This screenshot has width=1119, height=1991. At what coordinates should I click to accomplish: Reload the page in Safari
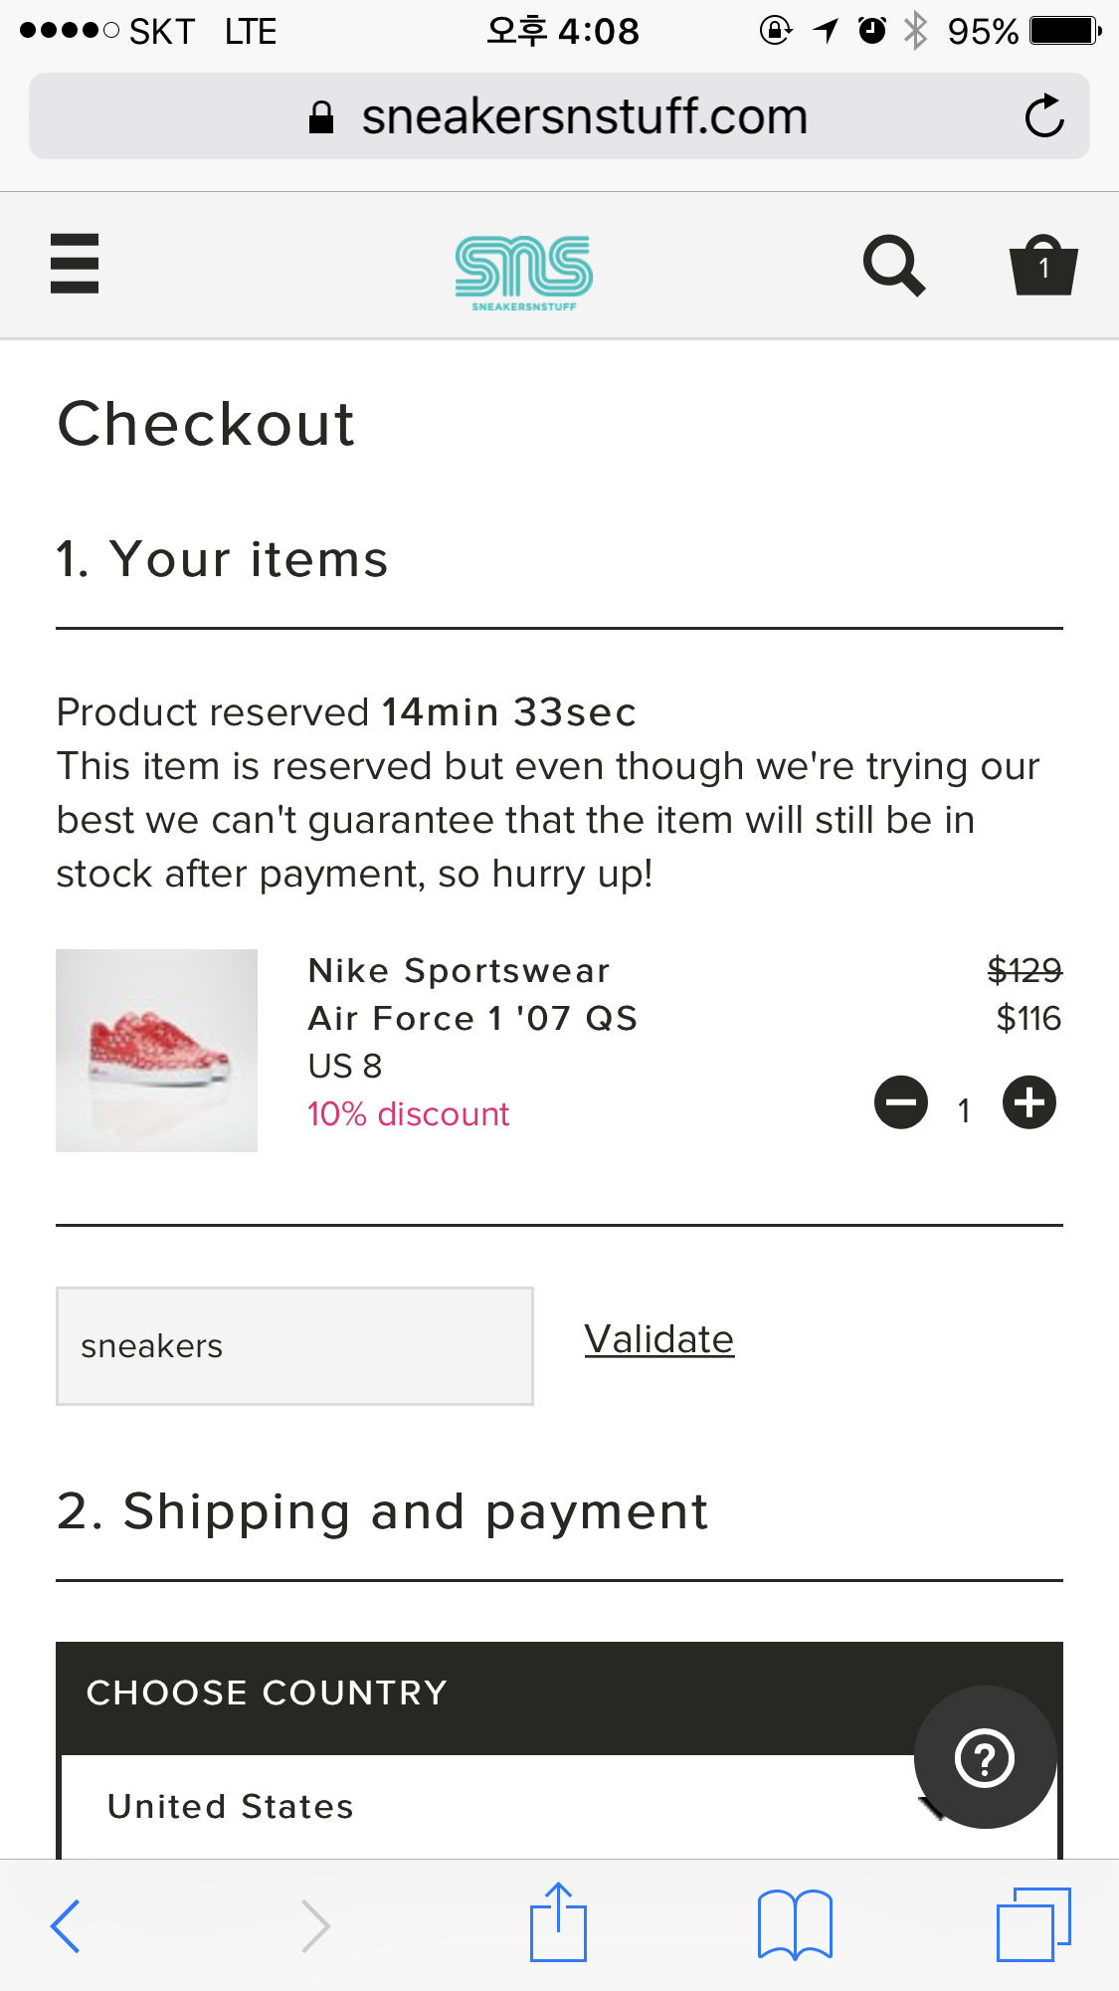pos(1044,116)
